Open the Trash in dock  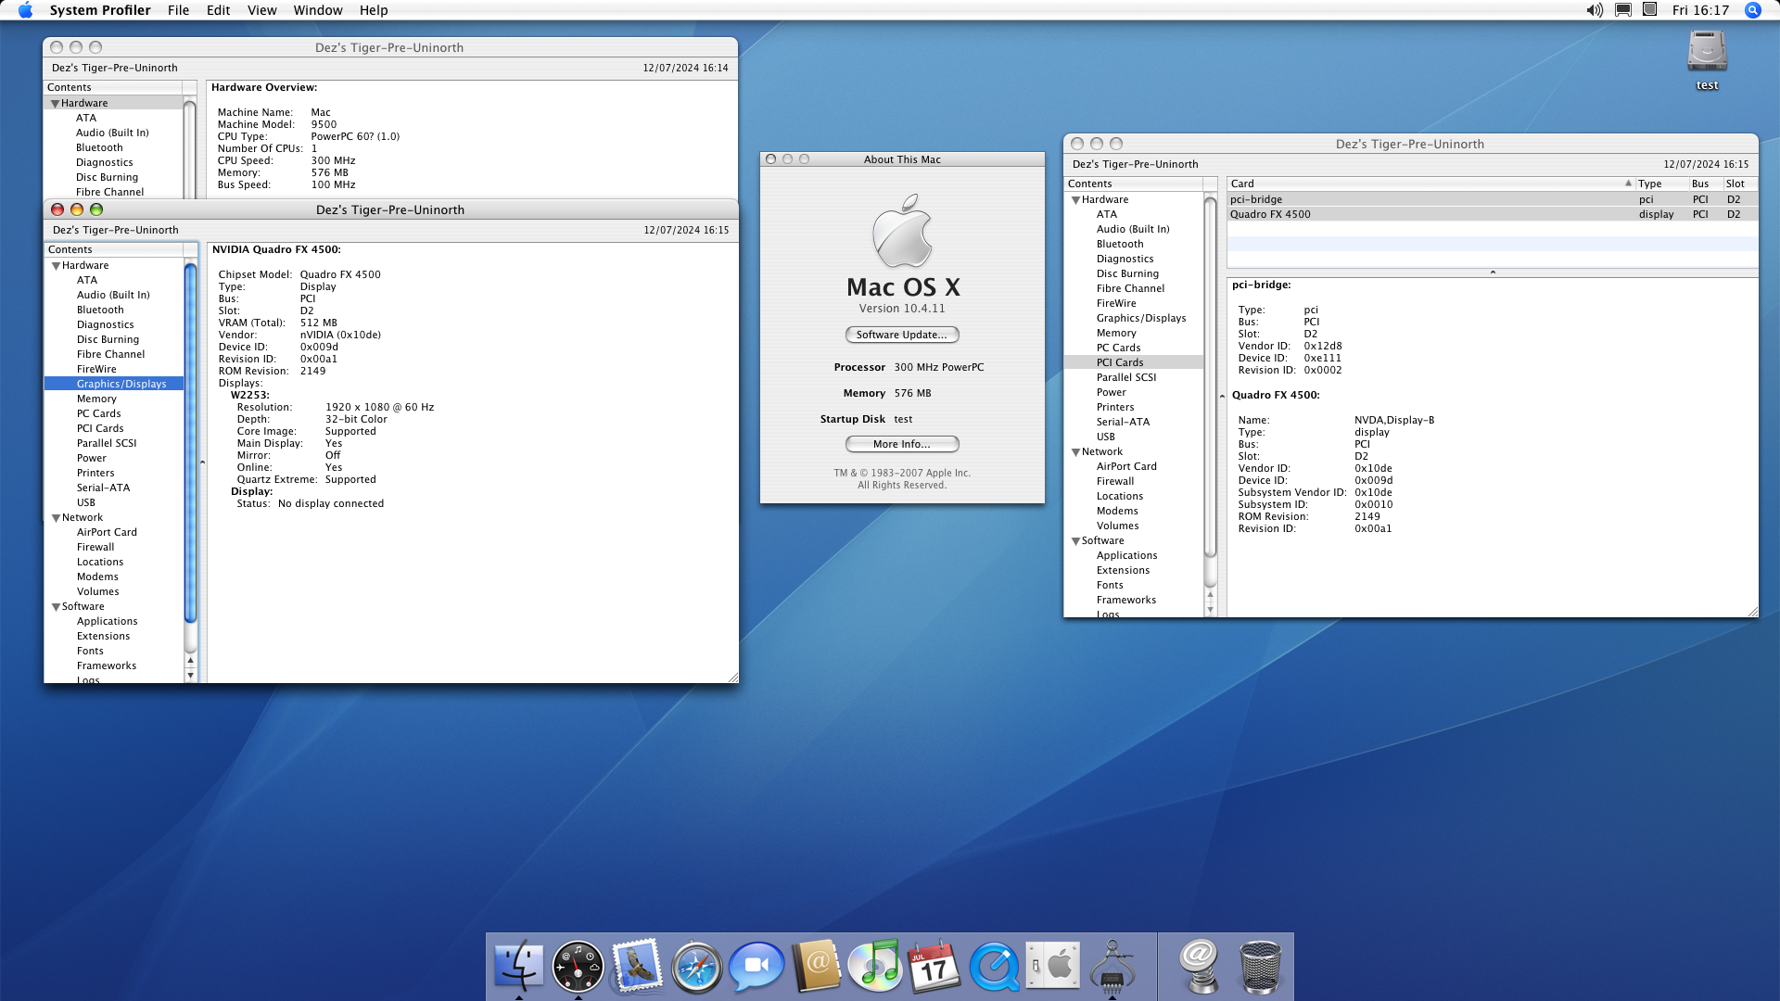pos(1260,967)
